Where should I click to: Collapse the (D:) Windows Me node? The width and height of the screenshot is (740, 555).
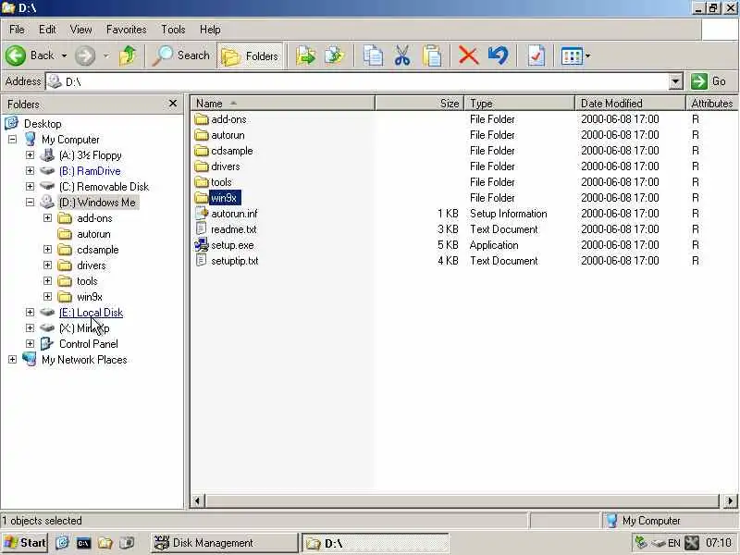30,202
